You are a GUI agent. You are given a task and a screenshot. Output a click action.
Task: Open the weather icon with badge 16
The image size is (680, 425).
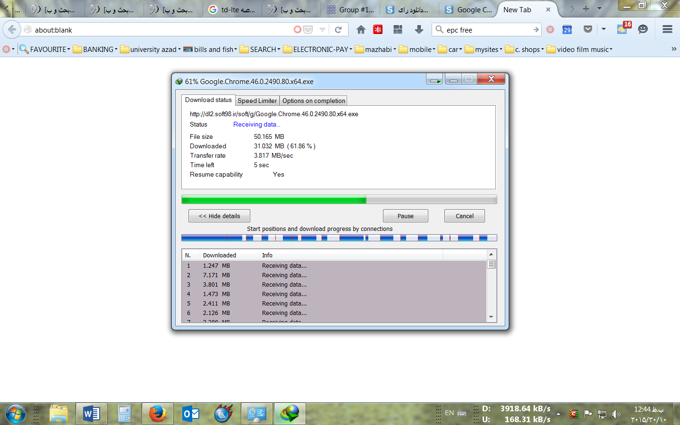(624, 28)
